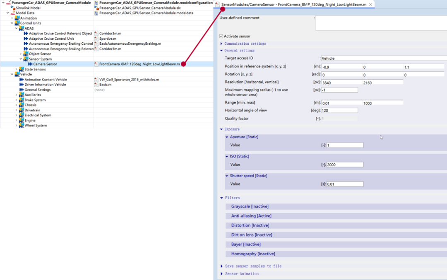This screenshot has height=280, width=447.
Task: Click the Control Units node icon
Action: (x=17, y=23)
